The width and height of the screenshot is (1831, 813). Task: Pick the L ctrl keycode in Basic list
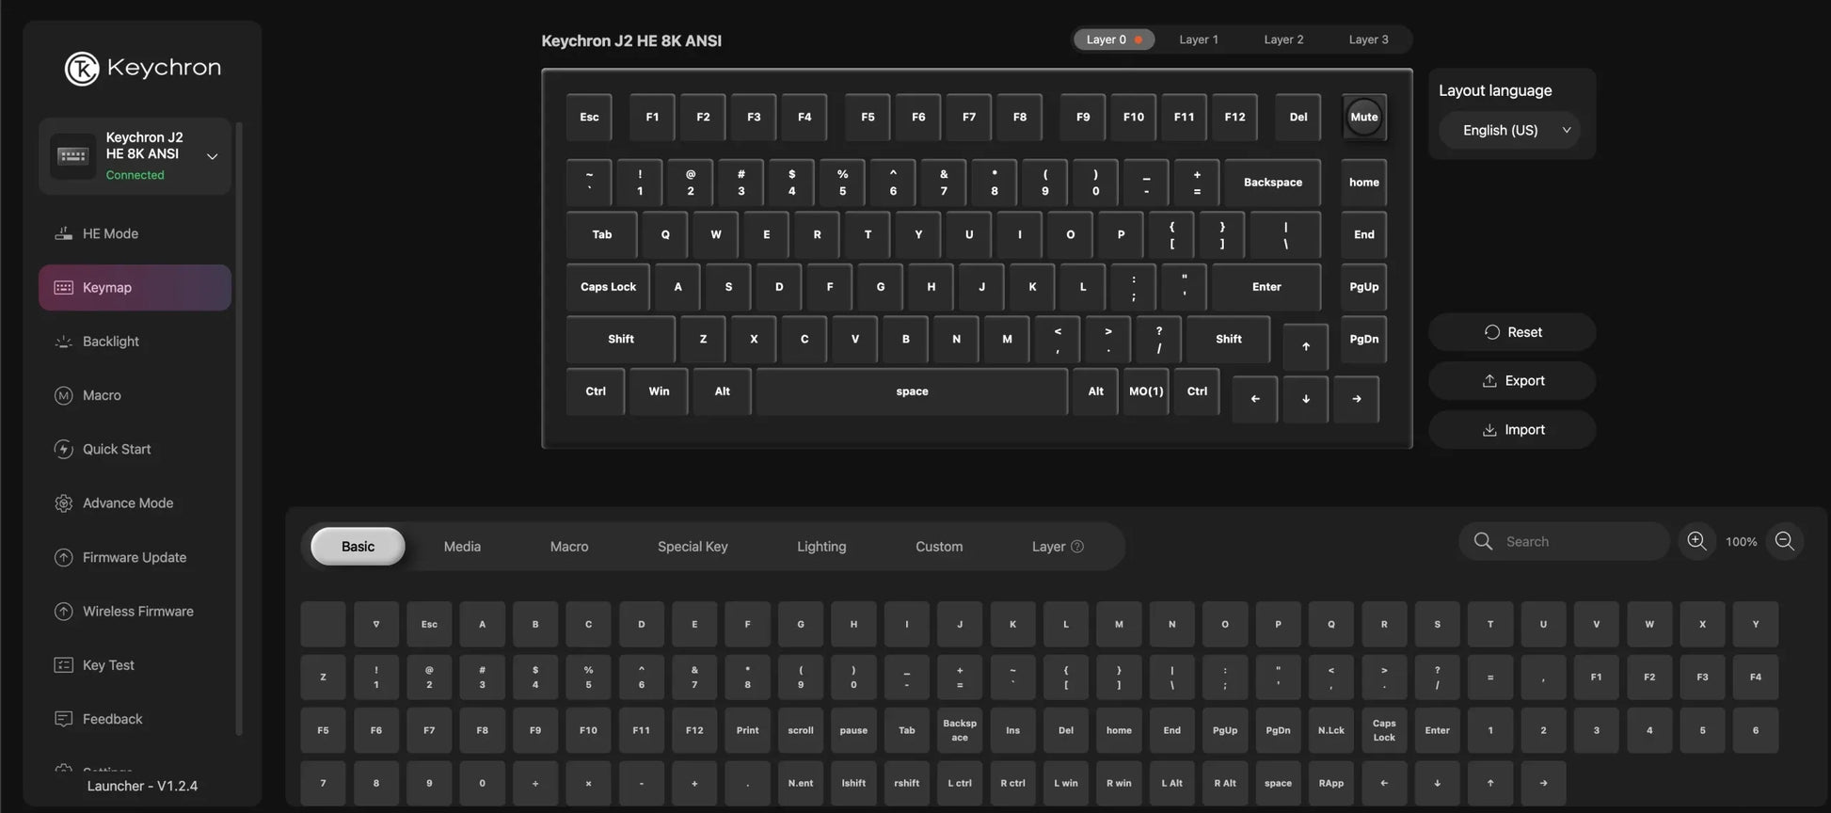coord(960,783)
